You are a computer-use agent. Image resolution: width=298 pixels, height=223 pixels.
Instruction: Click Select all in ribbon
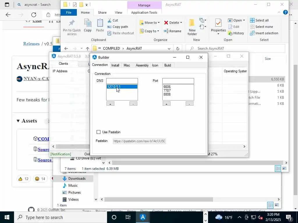[x=259, y=20]
